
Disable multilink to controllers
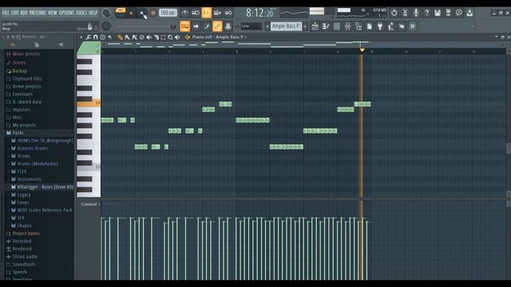(217, 26)
